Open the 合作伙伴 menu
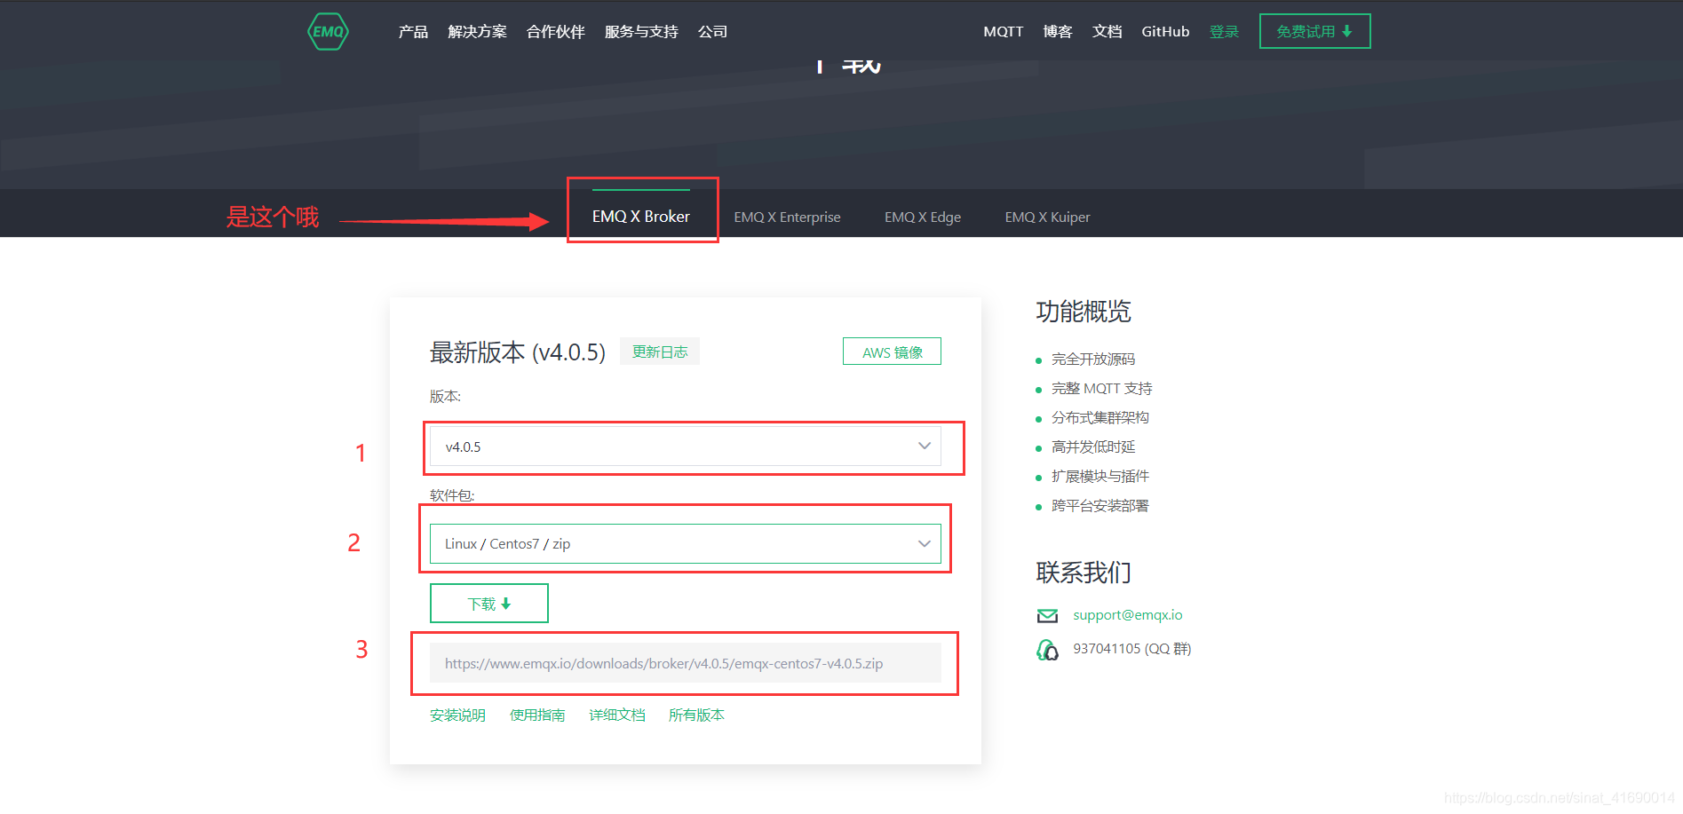Image resolution: width=1683 pixels, height=814 pixels. pyautogui.click(x=555, y=32)
